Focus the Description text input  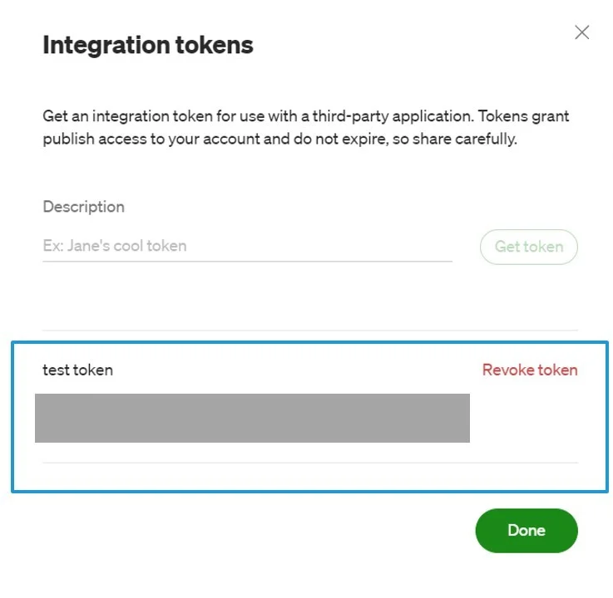247,246
